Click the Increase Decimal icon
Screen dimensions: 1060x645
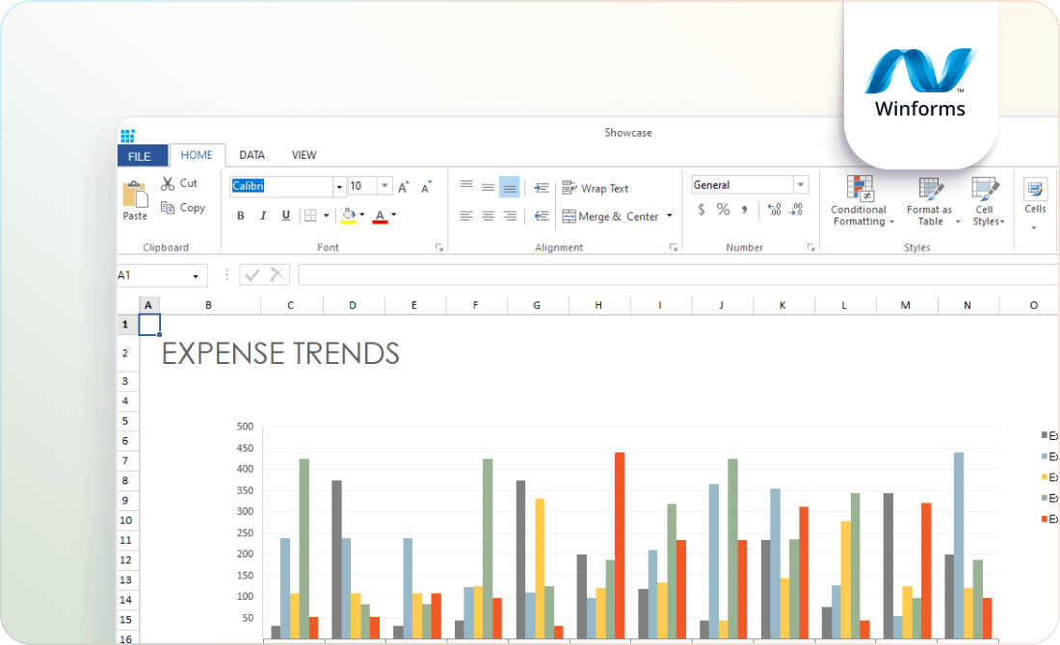coord(774,209)
